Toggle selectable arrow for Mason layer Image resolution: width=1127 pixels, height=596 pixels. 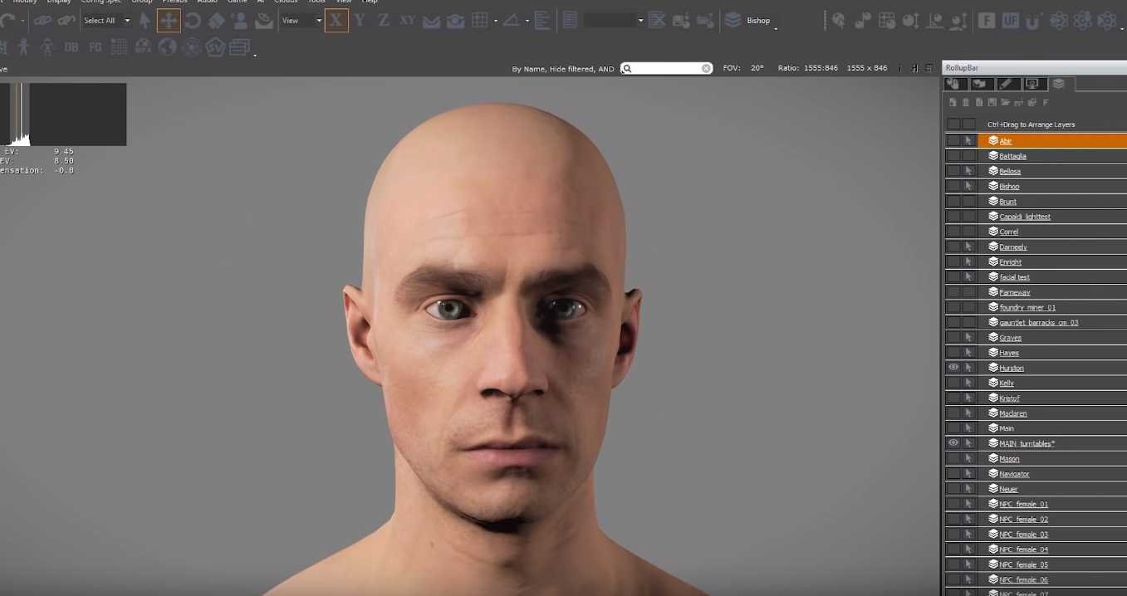968,458
